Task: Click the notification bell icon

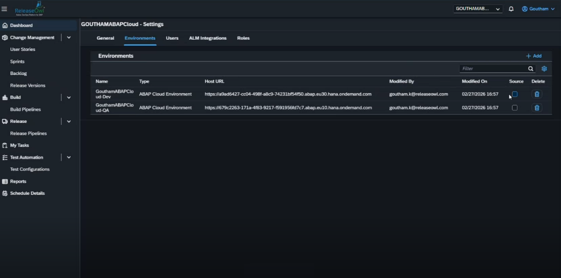Action: click(511, 9)
